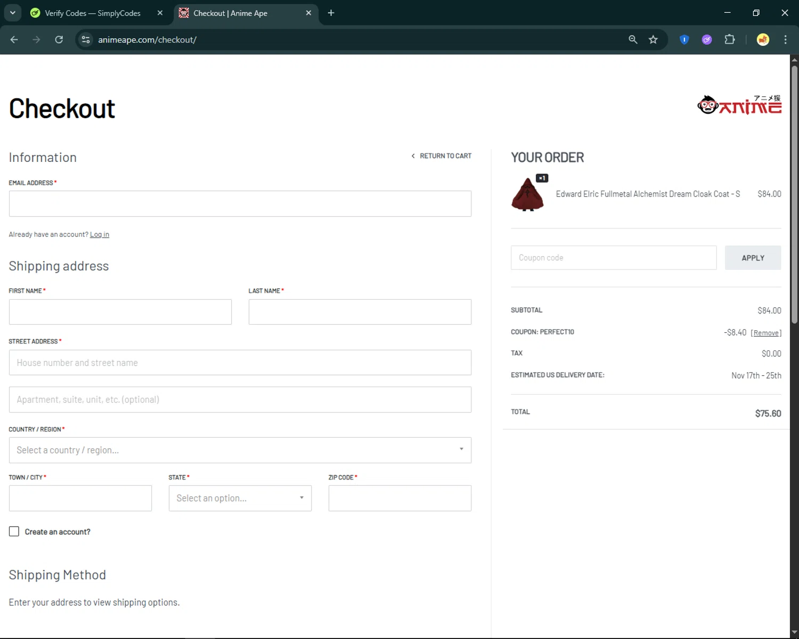Remove the PERFECT10 coupon
Image resolution: width=799 pixels, height=639 pixels.
coord(766,333)
